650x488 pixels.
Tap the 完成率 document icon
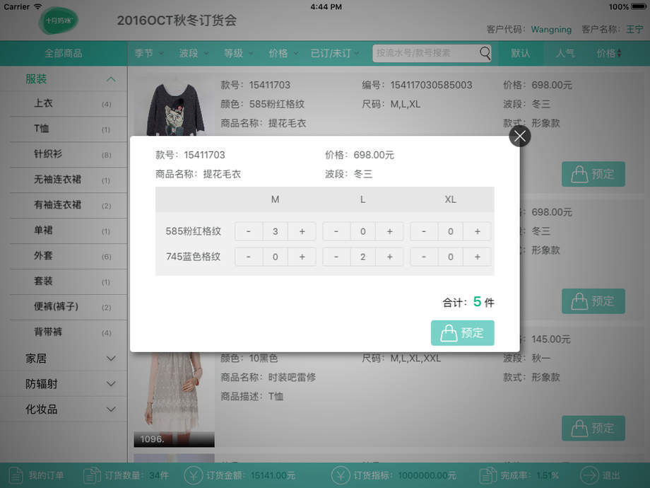click(488, 475)
